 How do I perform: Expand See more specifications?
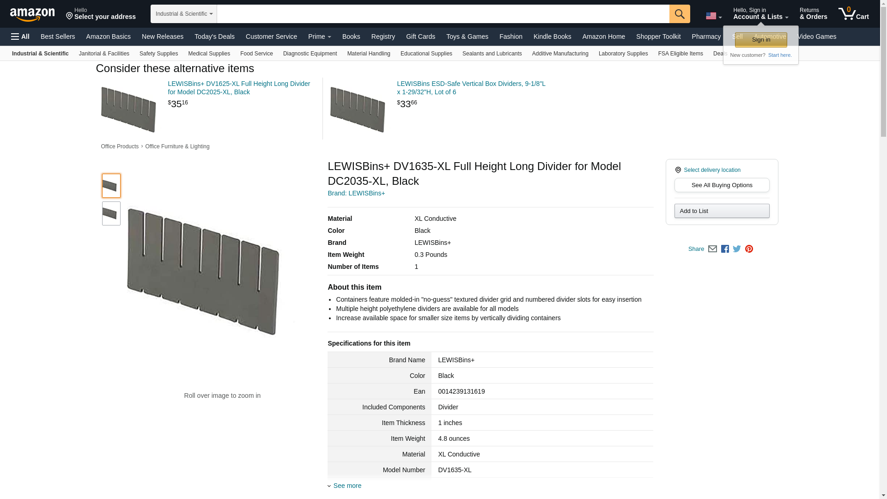pos(346,486)
